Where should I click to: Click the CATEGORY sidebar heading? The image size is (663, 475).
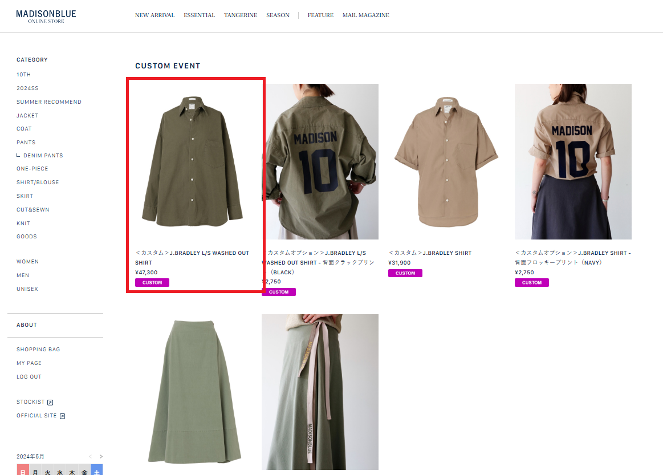point(32,60)
